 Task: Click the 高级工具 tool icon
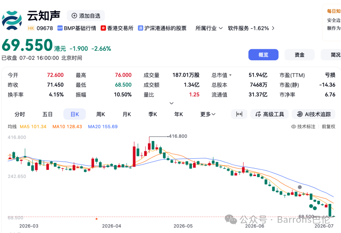(x=258, y=114)
